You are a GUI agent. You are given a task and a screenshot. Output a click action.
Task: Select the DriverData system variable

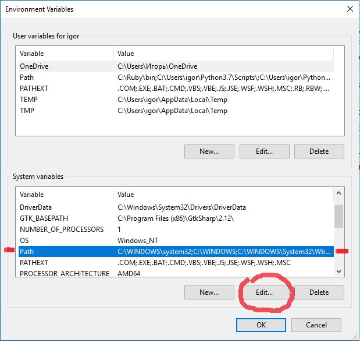coord(176,207)
